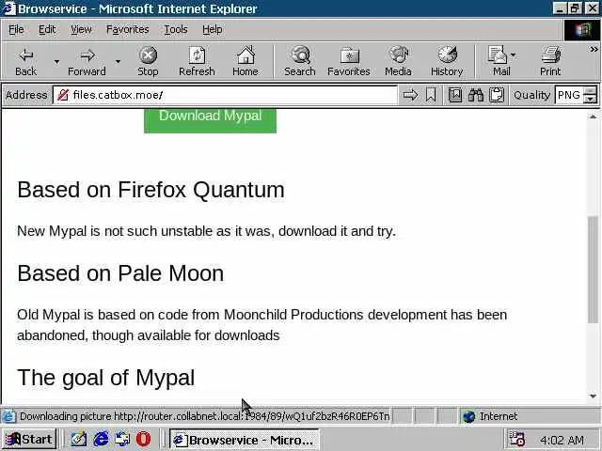Select the Browservice taskbar button

point(245,440)
